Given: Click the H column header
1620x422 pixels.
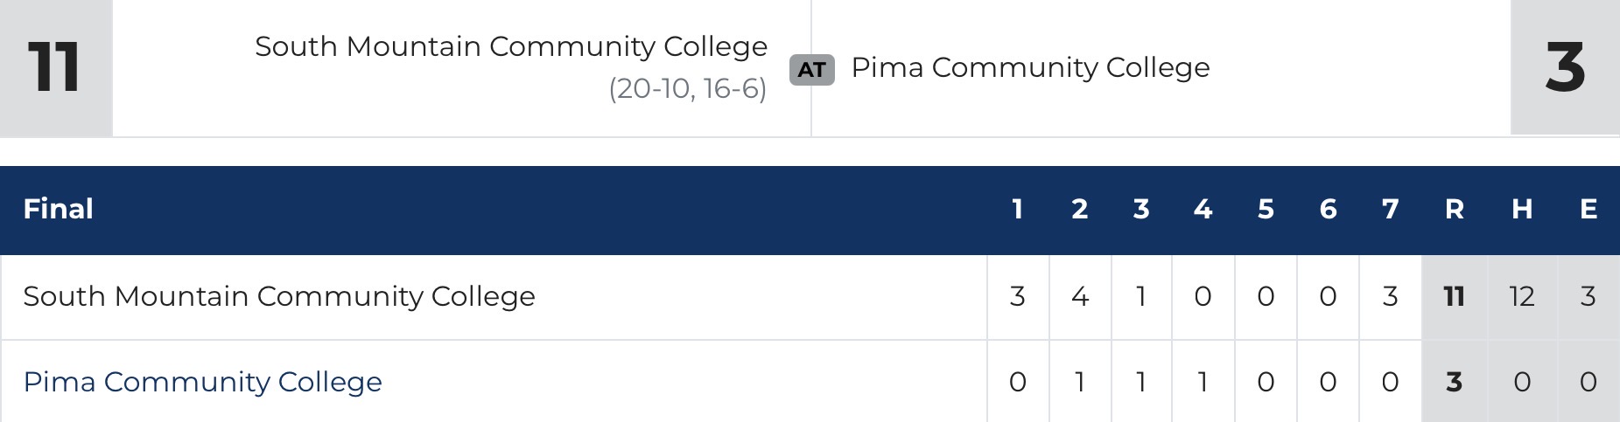Looking at the screenshot, I should (1522, 209).
